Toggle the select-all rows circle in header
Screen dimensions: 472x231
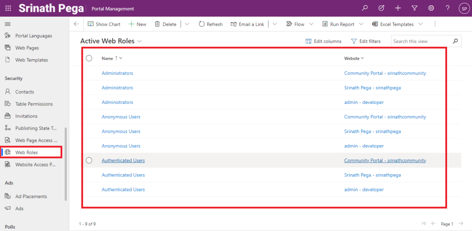pos(89,58)
